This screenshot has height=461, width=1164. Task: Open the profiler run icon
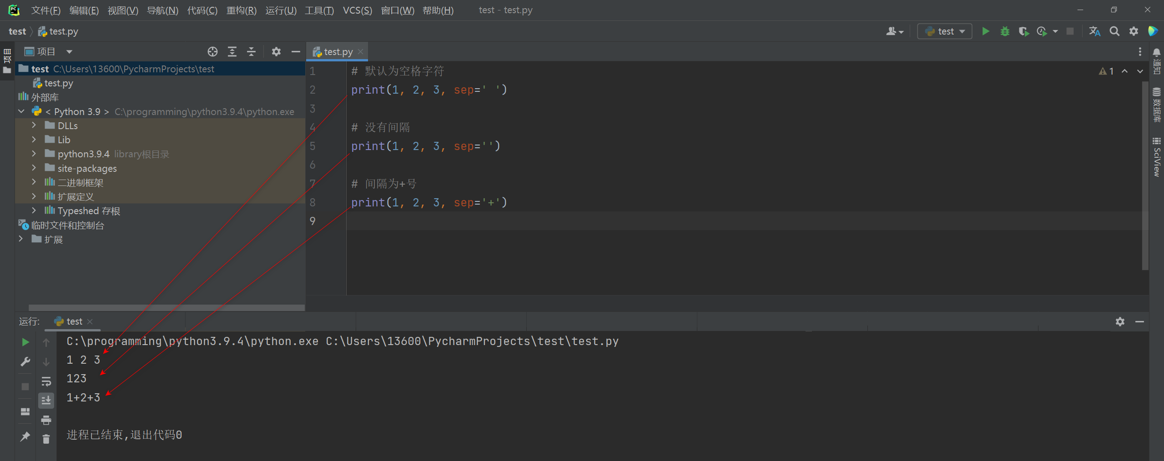1042,31
